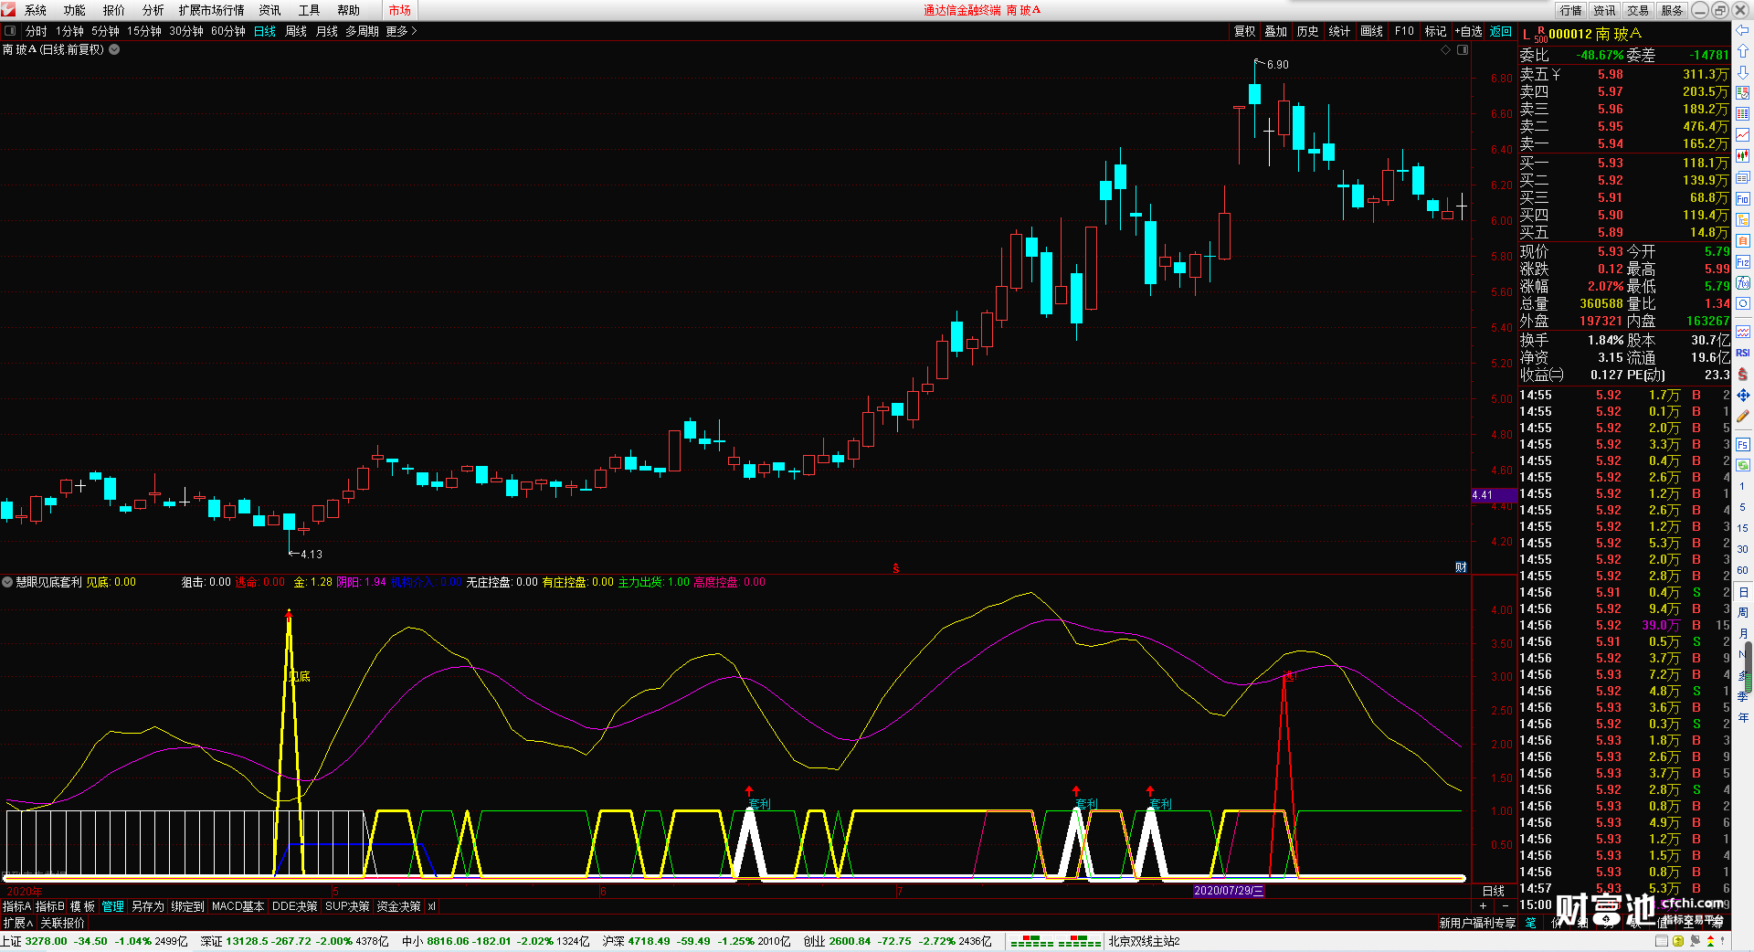Click the gear icon beside 南玻A chart title
1754x952 pixels.
[114, 49]
